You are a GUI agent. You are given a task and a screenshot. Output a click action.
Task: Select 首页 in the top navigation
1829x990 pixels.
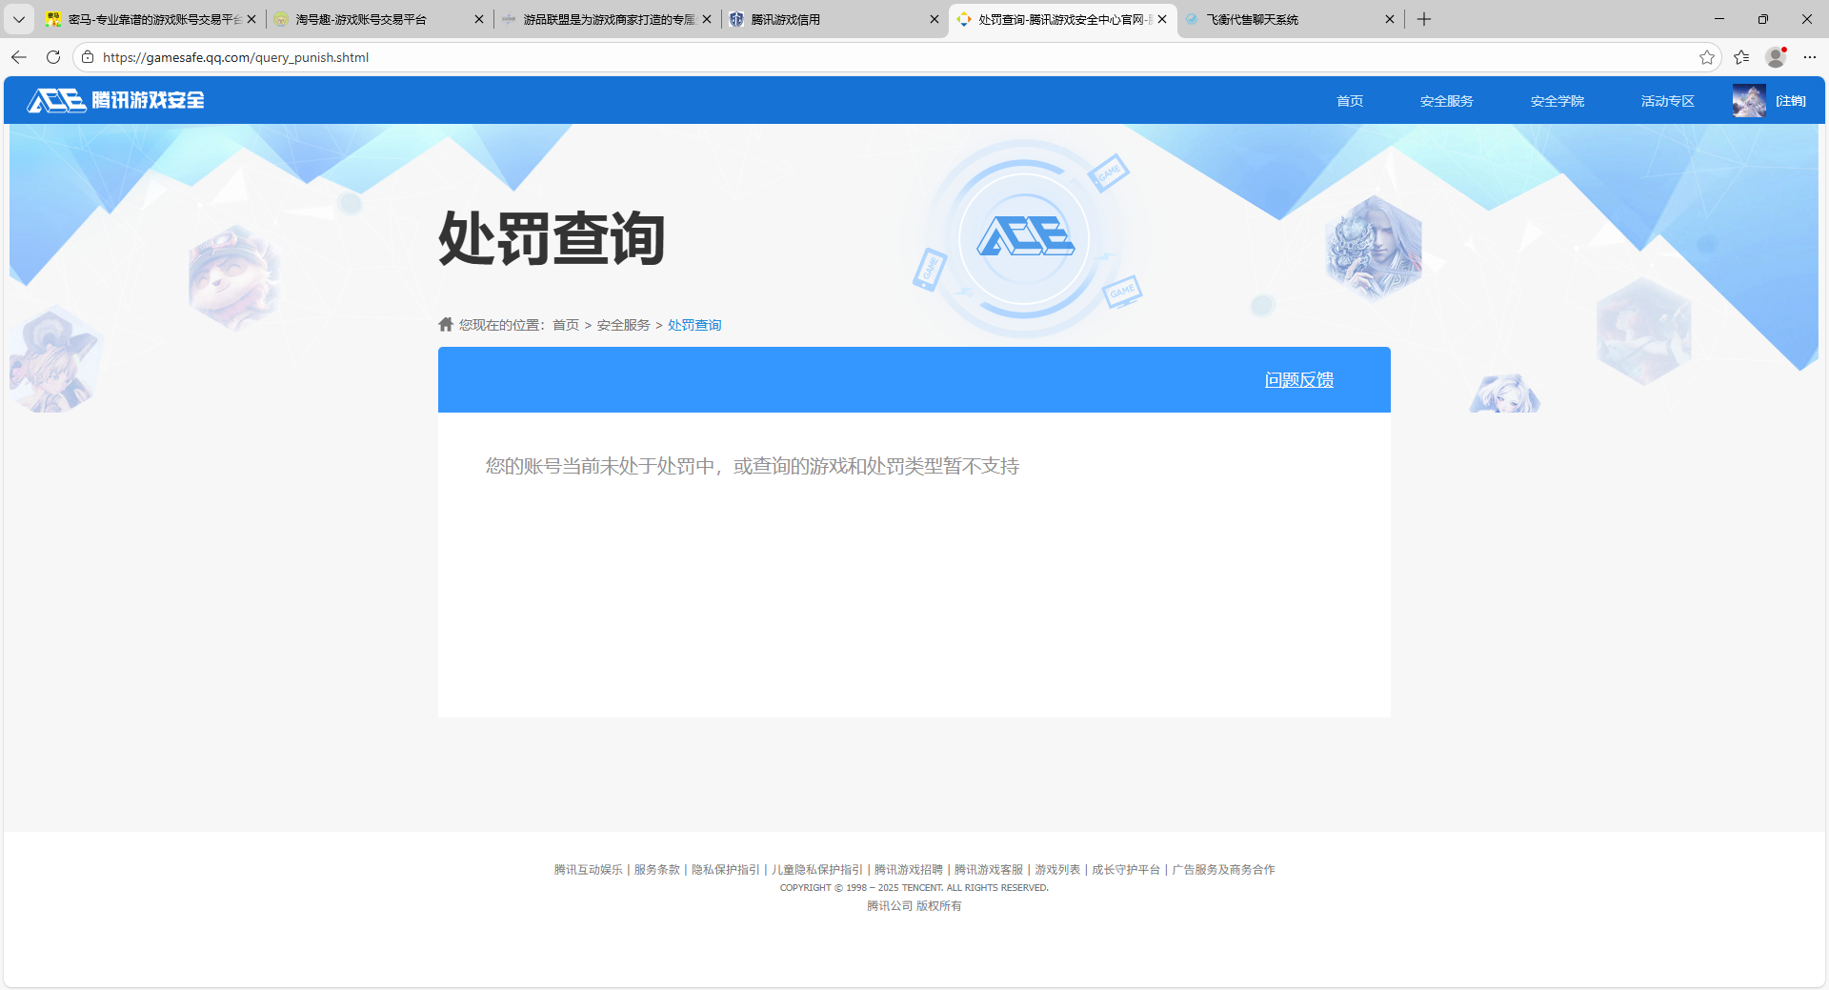point(1349,100)
